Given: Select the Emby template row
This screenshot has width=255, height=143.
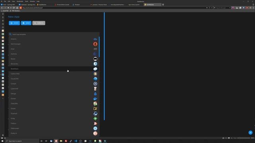Looking at the screenshot, I should point(53,118).
